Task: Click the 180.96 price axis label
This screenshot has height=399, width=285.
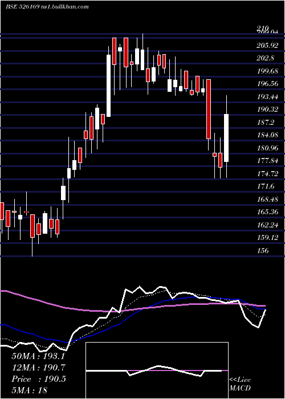Action: 267,148
